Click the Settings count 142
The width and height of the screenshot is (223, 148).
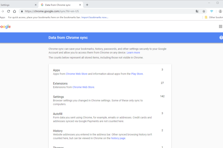point(162,96)
